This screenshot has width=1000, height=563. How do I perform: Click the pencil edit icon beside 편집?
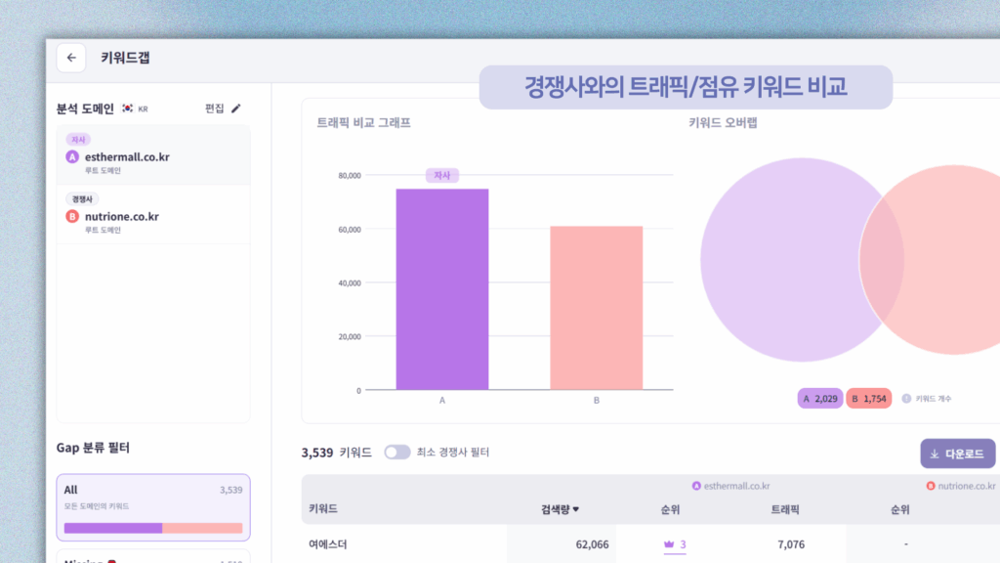[235, 108]
